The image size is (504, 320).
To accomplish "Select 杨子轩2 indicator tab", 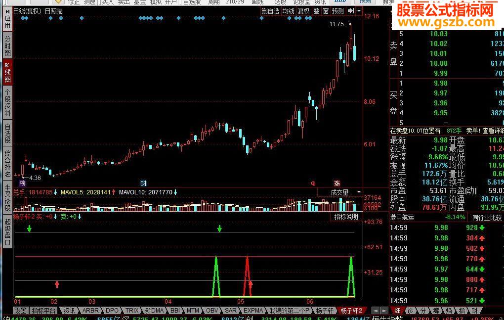I will [x=351, y=311].
